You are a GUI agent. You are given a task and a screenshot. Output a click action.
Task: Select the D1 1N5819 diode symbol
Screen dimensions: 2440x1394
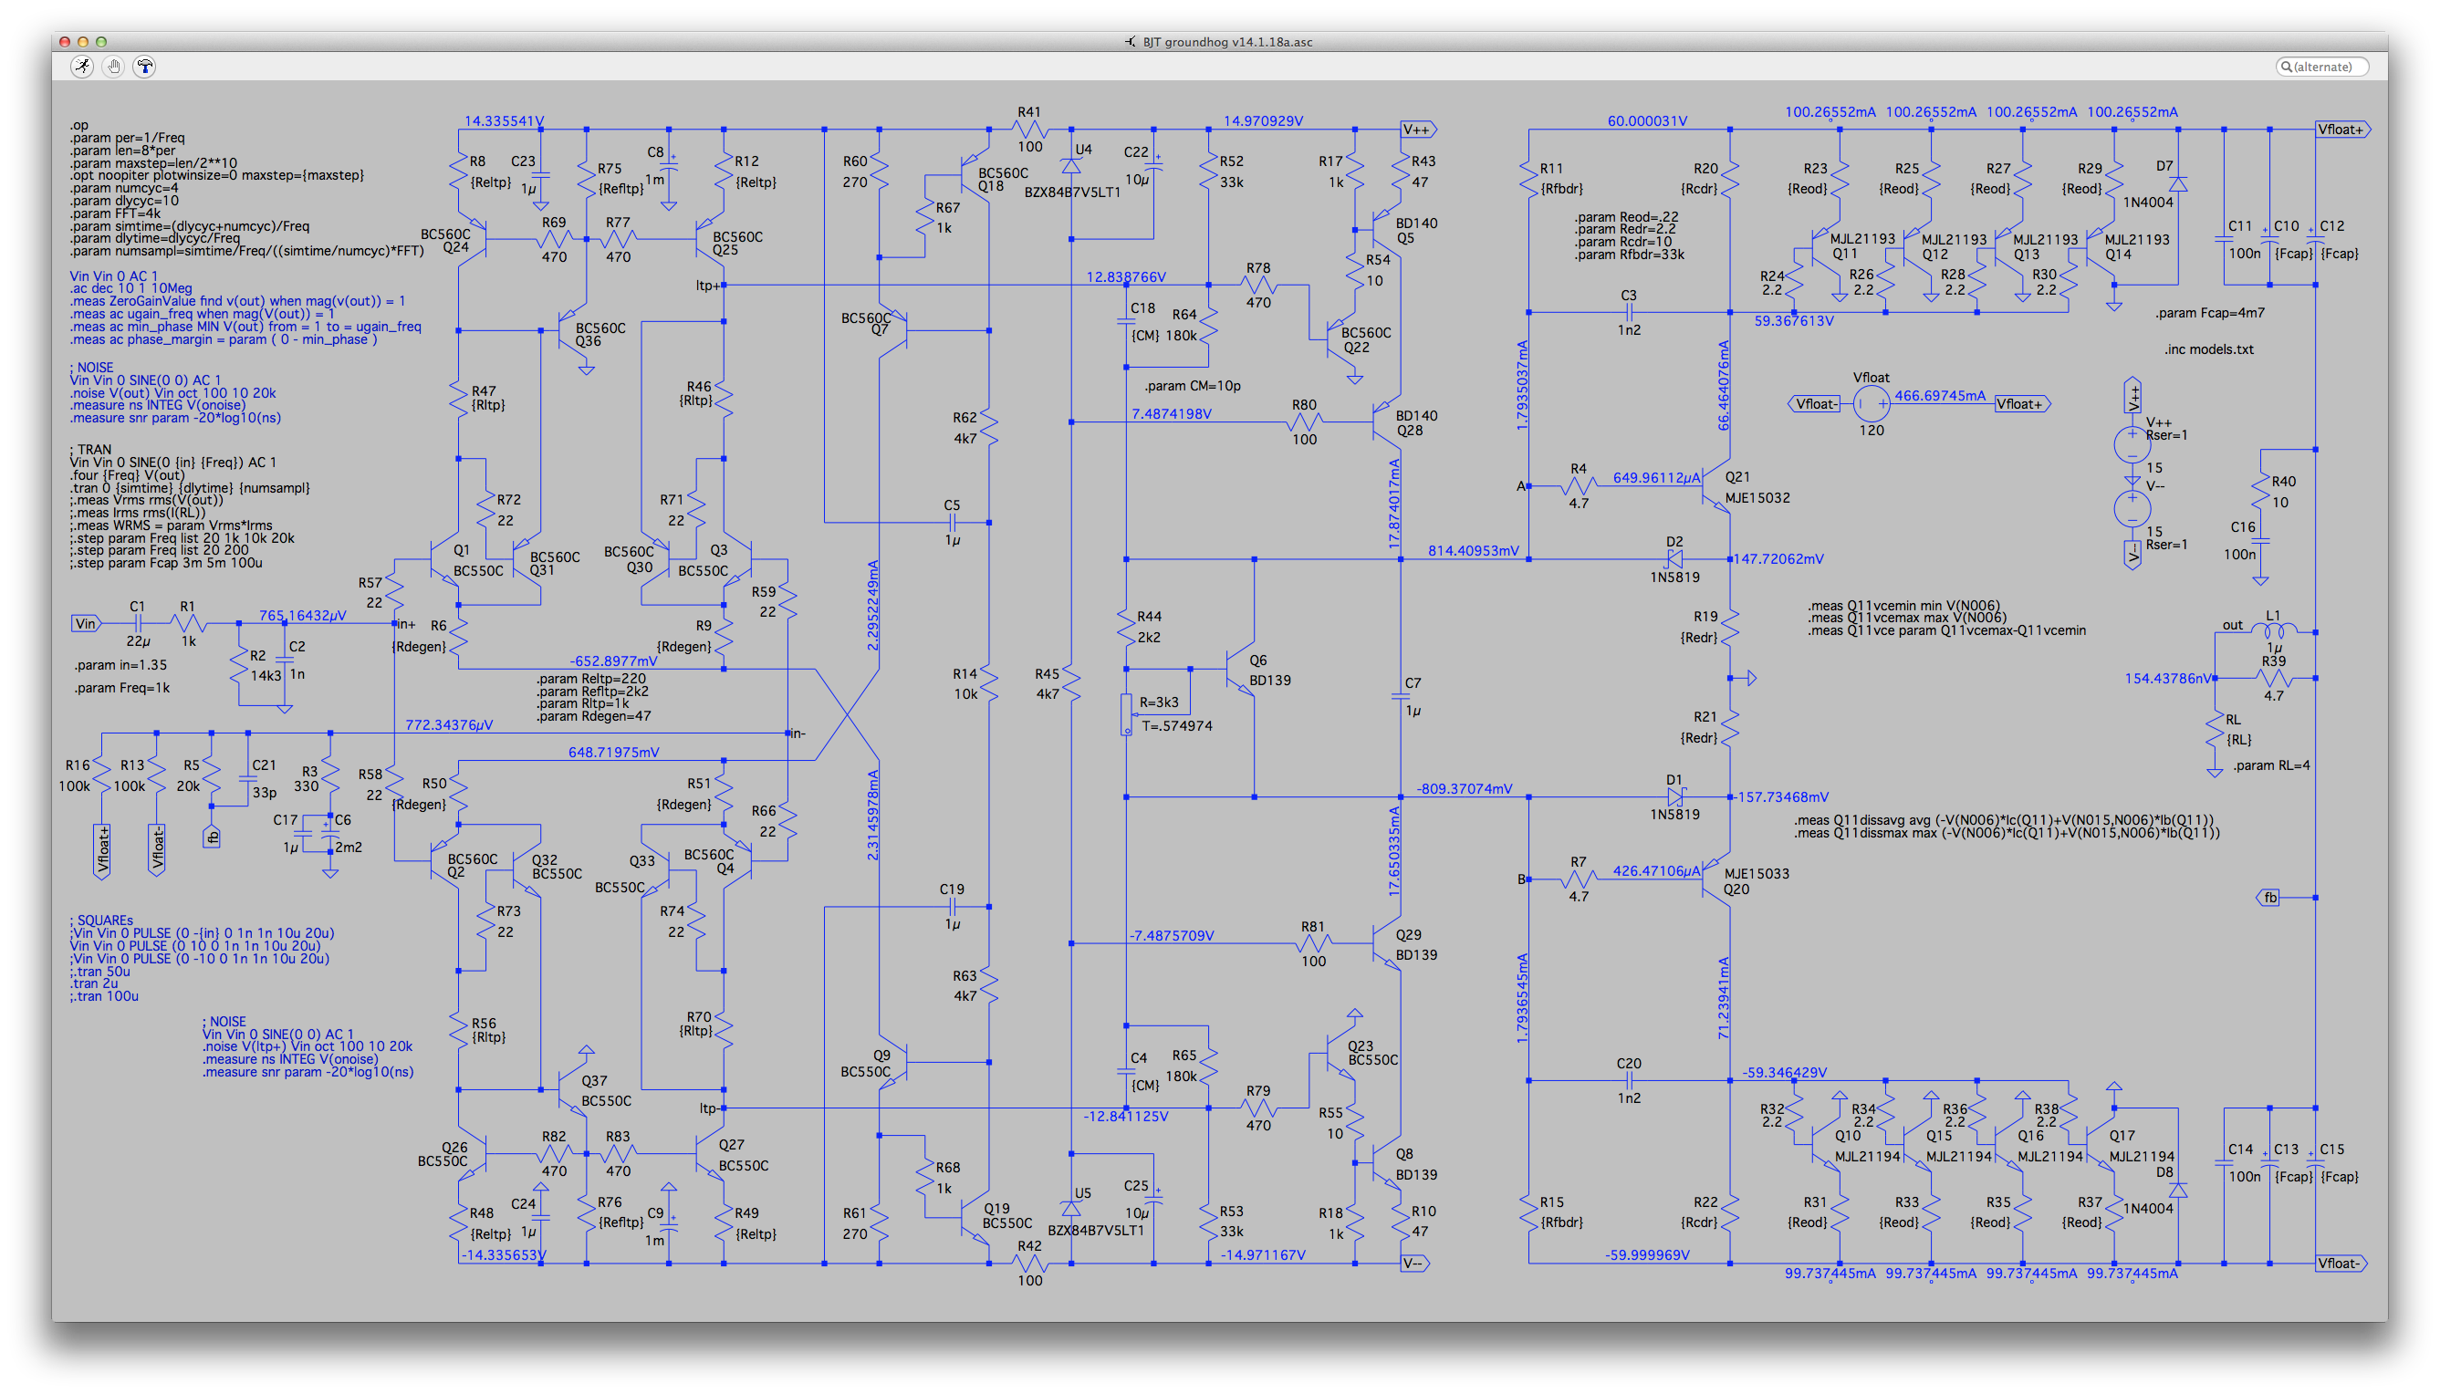(x=1674, y=796)
